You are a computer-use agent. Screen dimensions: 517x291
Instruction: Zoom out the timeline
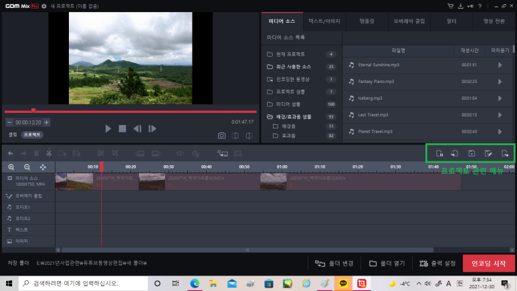click(27, 167)
